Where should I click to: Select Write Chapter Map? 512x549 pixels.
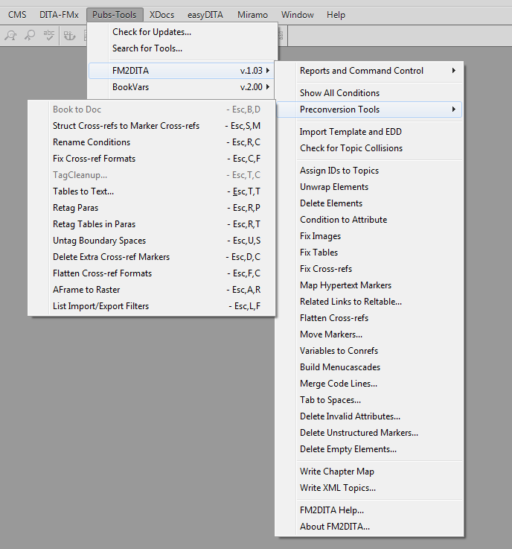tap(369, 472)
